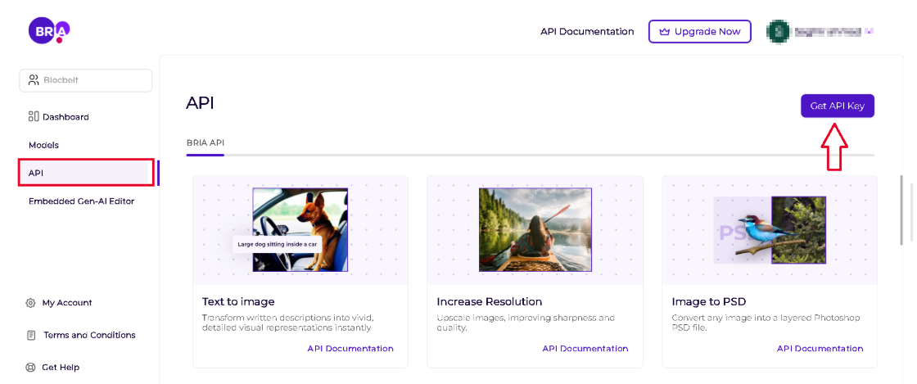The width and height of the screenshot is (917, 384).
Task: Click the My Account gear icon
Action: 31,303
